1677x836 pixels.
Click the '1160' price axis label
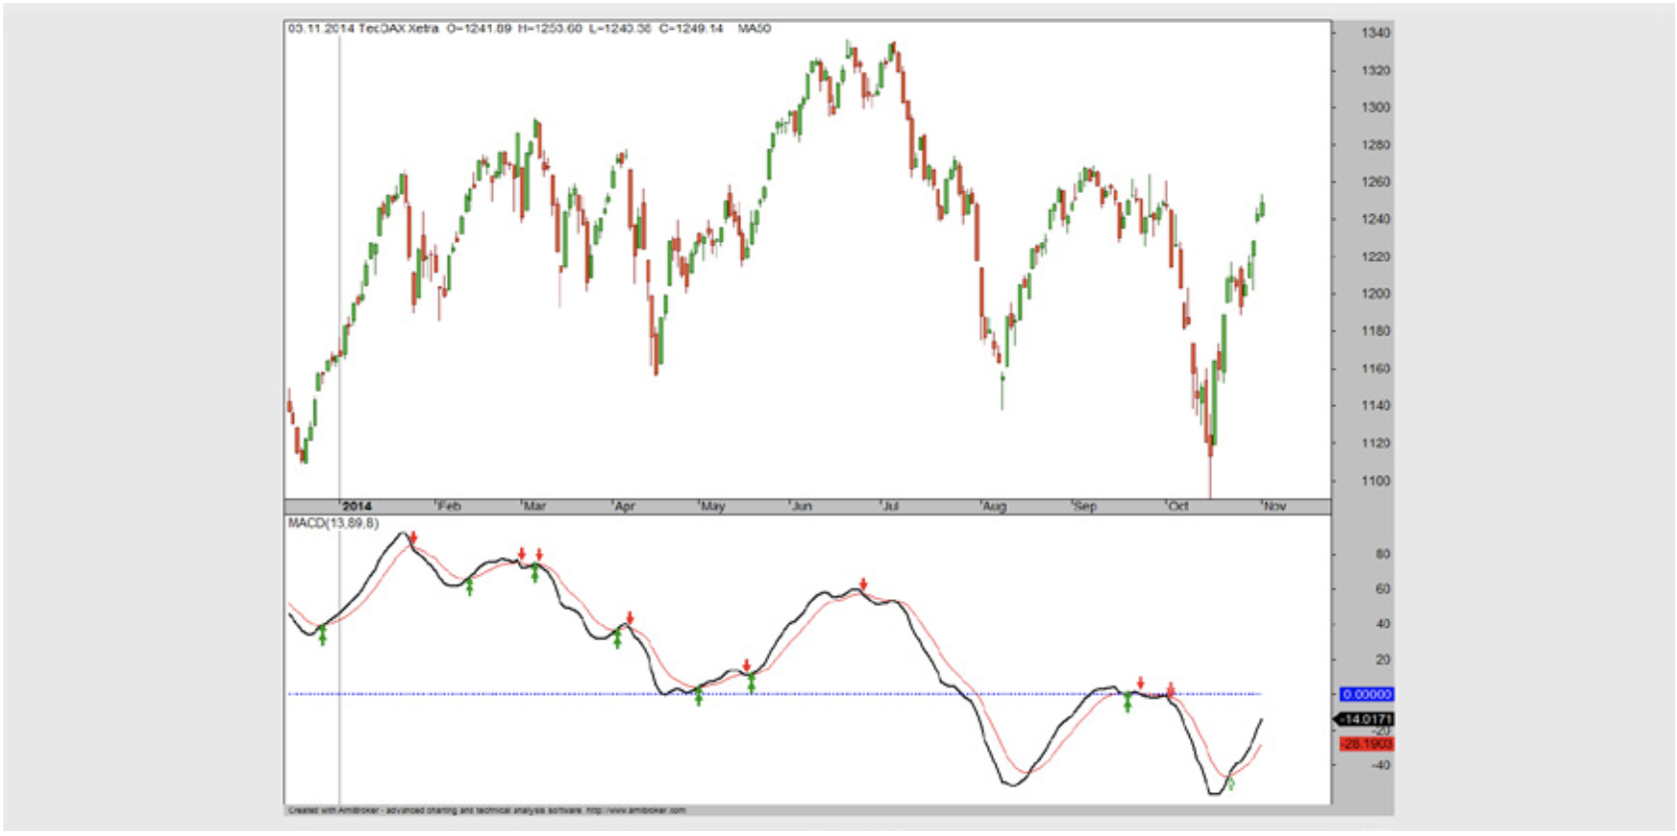(x=1375, y=368)
